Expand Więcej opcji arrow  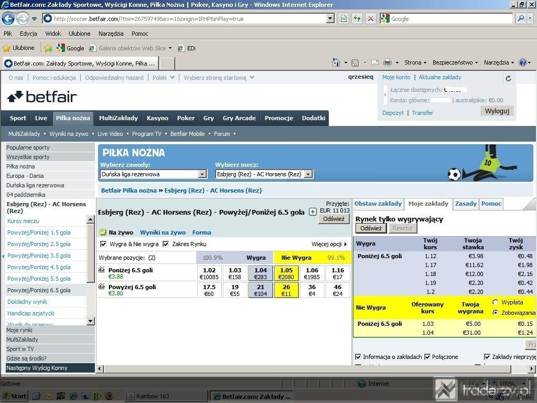pos(346,244)
